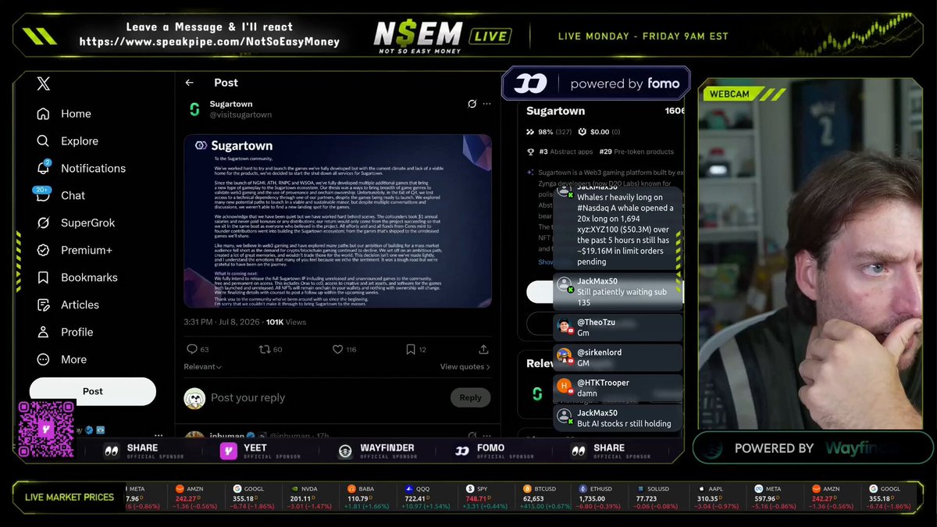The height and width of the screenshot is (527, 937).
Task: Open the Profile person icon
Action: [44, 332]
